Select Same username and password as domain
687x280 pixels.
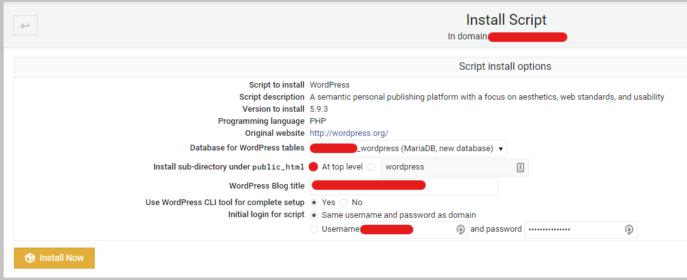click(314, 215)
